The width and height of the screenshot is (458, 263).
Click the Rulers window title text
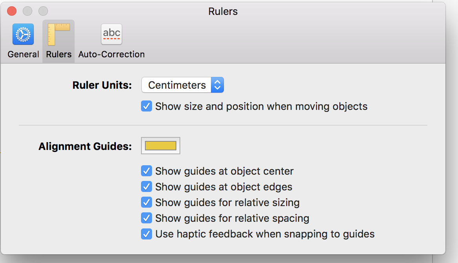[223, 11]
